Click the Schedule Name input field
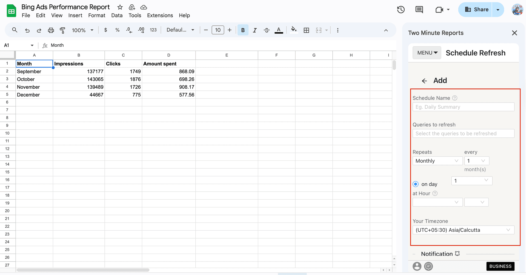This screenshot has height=275, width=526. [463, 107]
